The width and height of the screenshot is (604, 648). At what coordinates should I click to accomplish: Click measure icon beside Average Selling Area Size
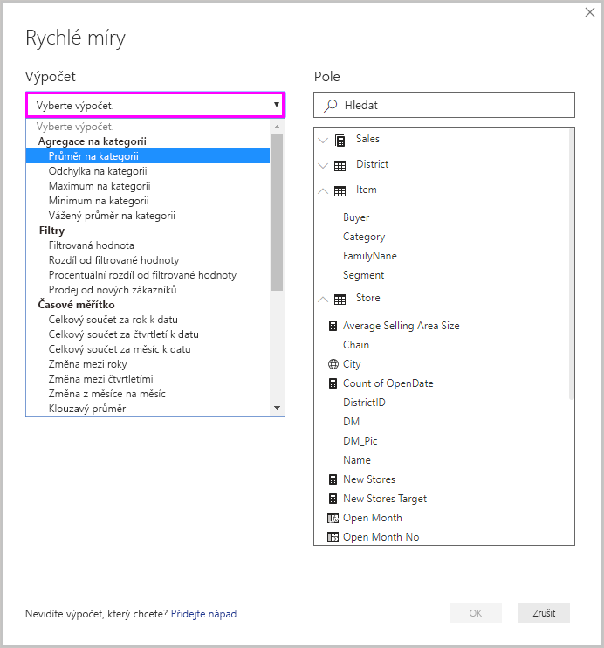333,326
